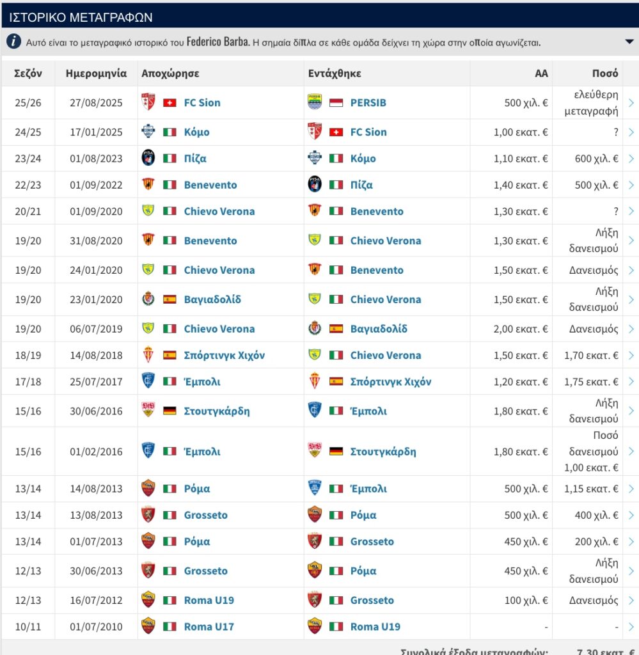
Task: Click the German flag in the 01/02/2016 row
Action: 336,452
